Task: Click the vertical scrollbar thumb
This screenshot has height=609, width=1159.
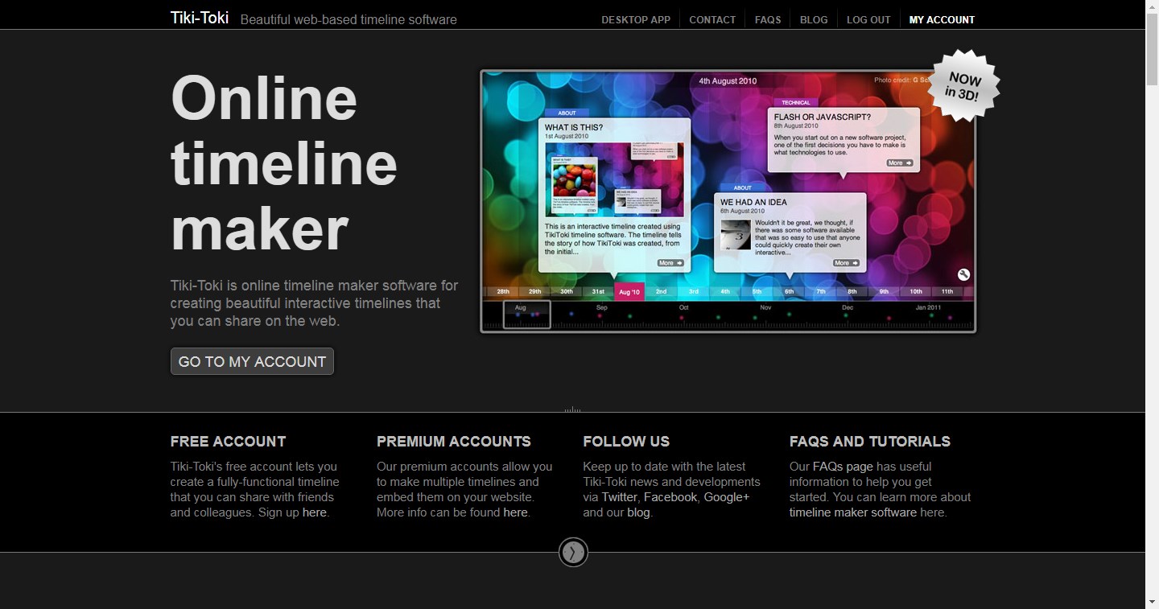Action: 1152,49
